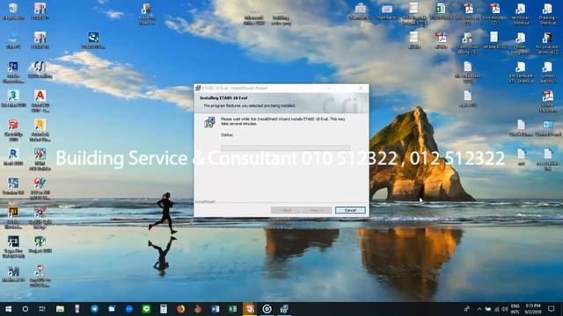Viewport: 563px width, 316px height.
Task: Open Firefox from the taskbar
Action: point(180,309)
